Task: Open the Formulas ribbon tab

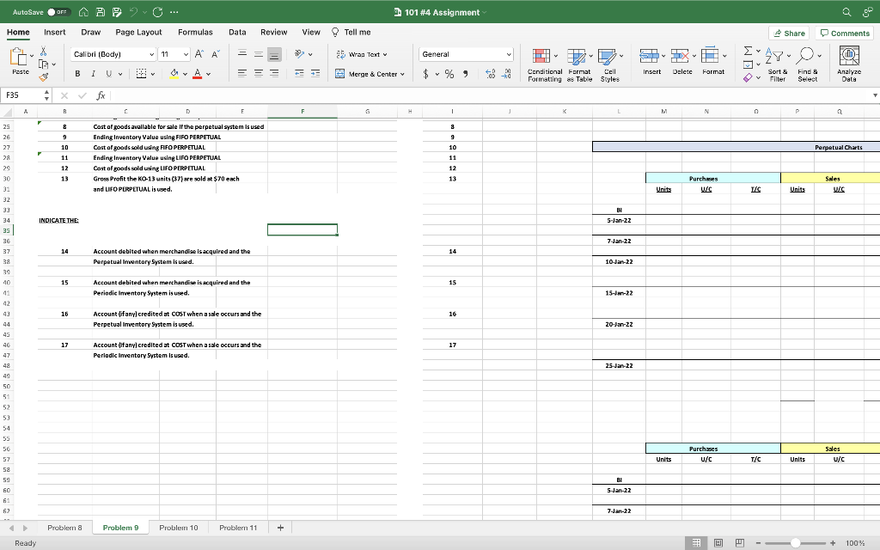Action: pos(195,32)
